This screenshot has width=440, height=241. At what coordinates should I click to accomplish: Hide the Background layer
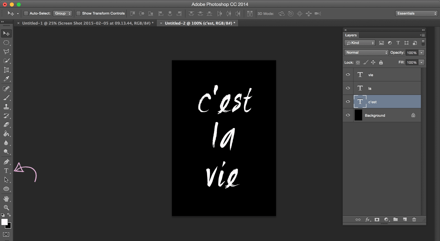pos(348,115)
